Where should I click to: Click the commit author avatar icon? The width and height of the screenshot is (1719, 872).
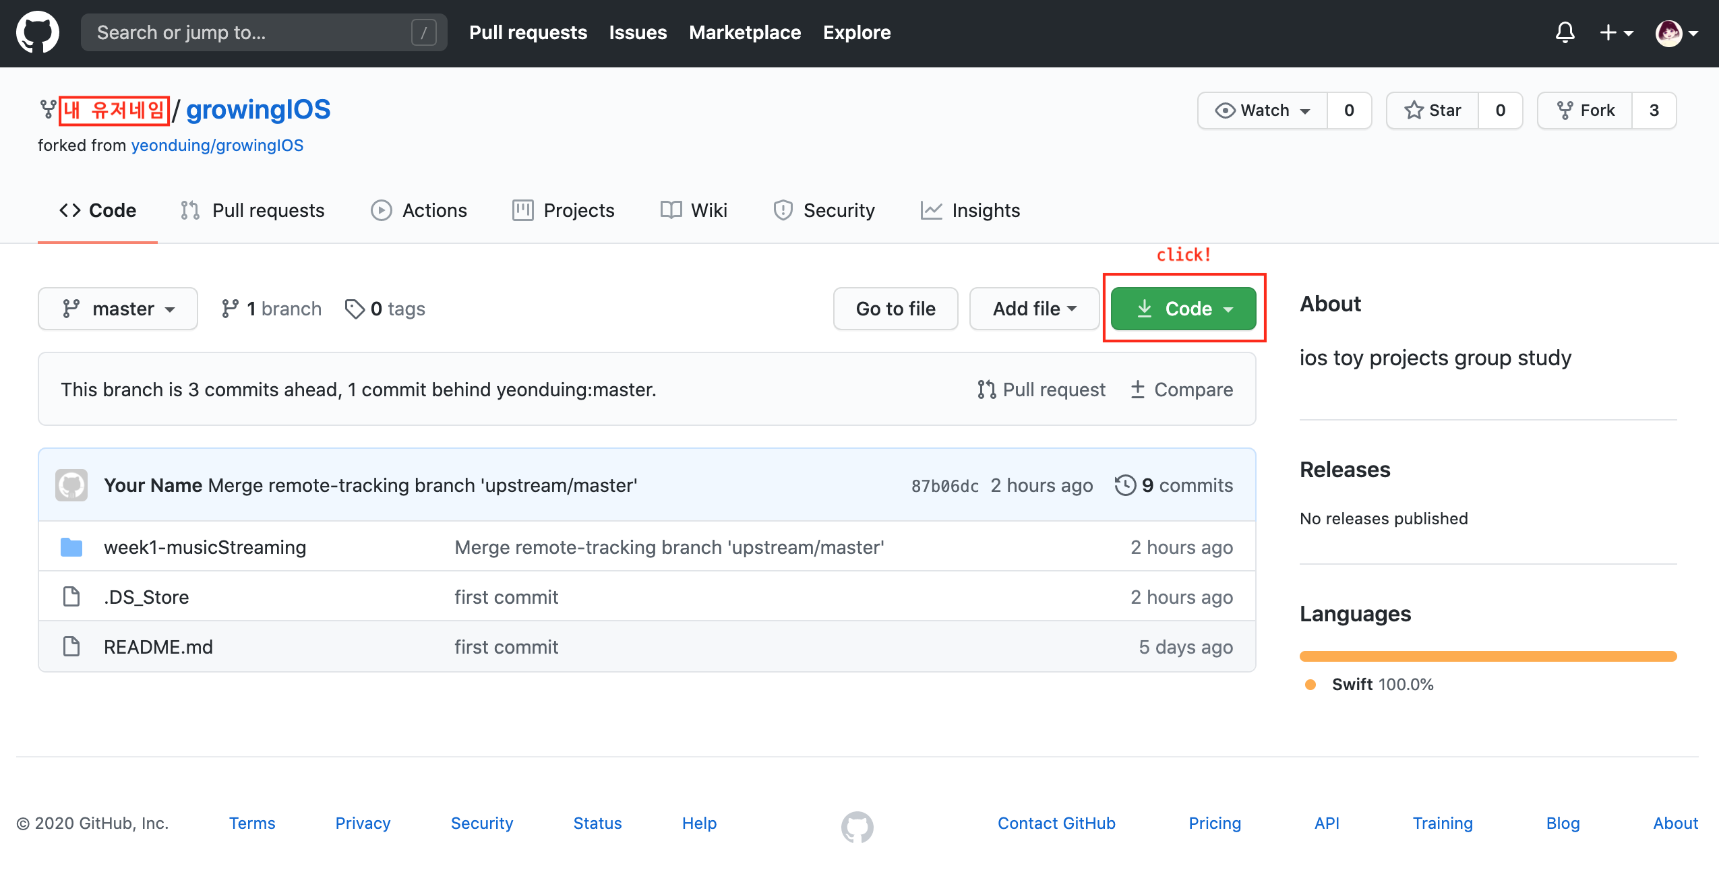(71, 485)
